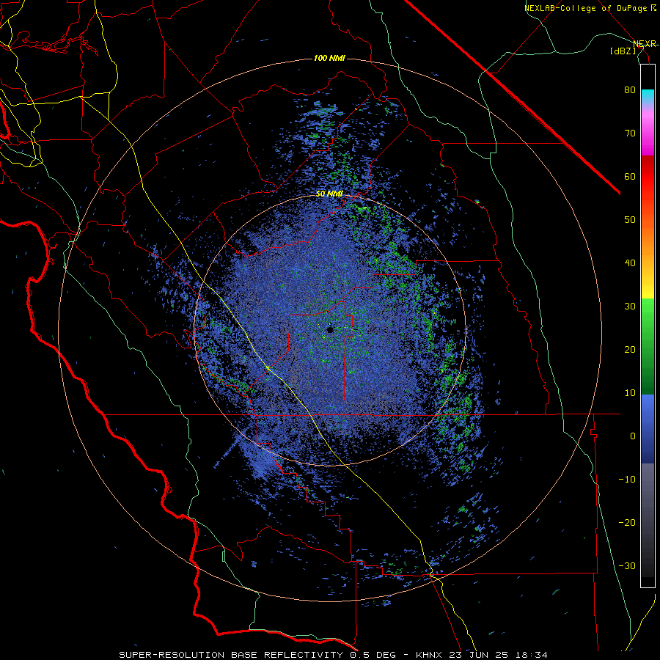Click the black radar site dot at center
660x660 pixels.
point(331,330)
